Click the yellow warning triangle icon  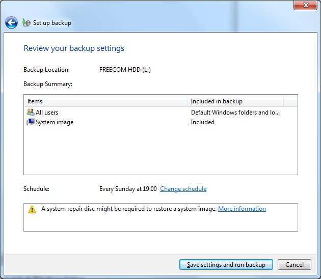pos(32,209)
